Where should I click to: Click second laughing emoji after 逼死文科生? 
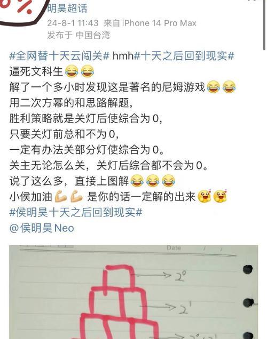(x=88, y=71)
